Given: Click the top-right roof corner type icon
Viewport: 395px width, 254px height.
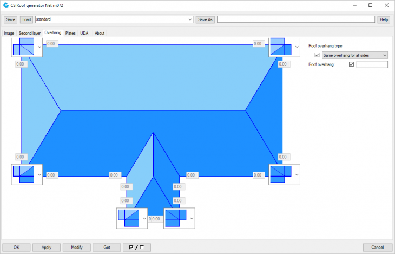Looking at the screenshot, I should pyautogui.click(x=281, y=47).
